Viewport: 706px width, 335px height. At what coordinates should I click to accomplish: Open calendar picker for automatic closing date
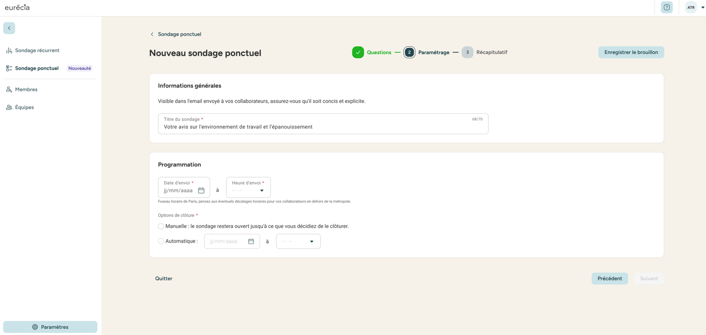251,241
